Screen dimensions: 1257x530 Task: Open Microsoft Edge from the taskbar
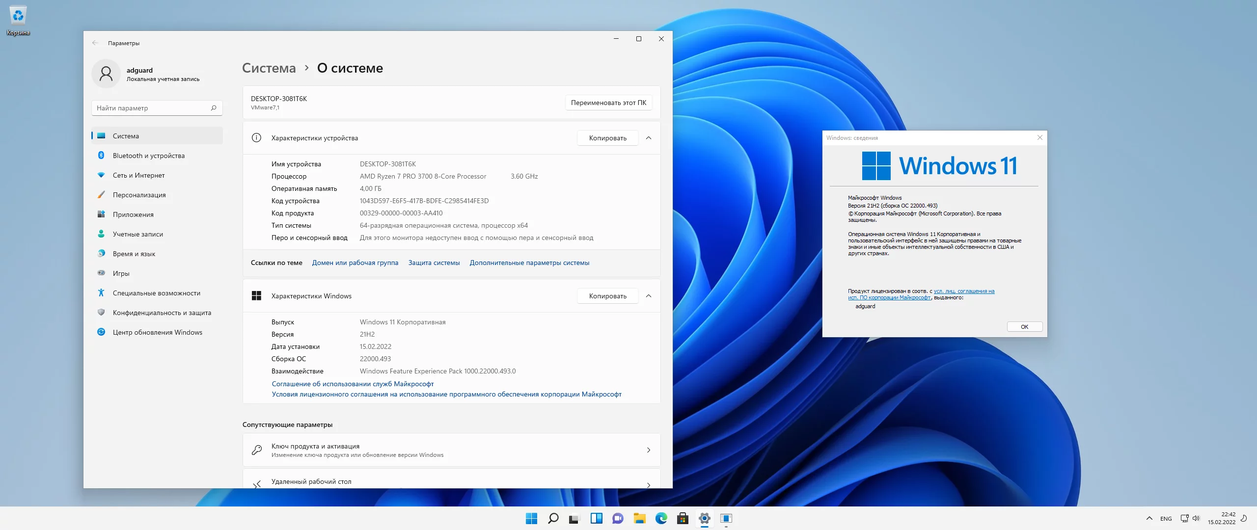click(x=661, y=518)
